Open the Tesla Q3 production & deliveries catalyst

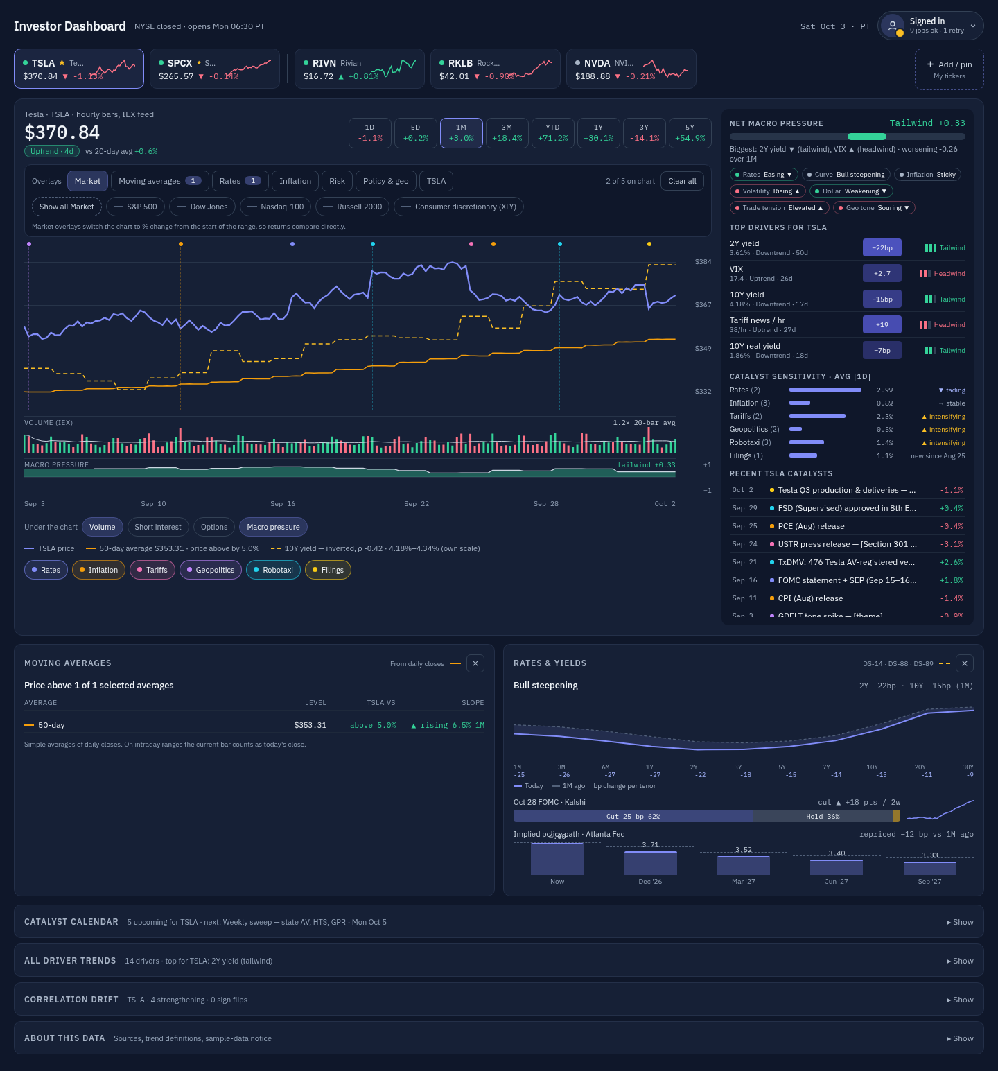[x=848, y=490]
